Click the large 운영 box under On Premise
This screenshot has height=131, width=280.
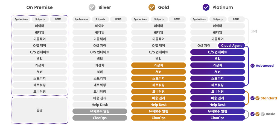(40, 110)
